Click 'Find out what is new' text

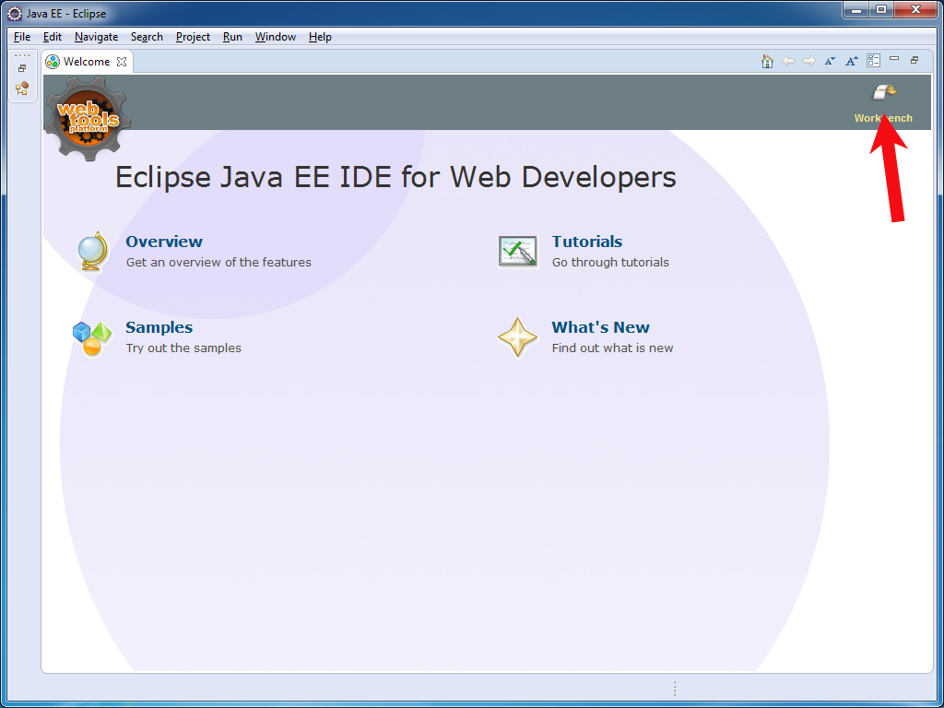coord(613,348)
